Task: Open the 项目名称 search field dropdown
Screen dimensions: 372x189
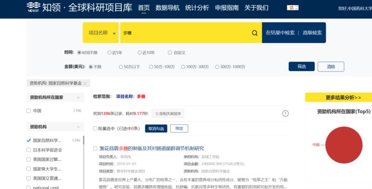Action: 101,33
